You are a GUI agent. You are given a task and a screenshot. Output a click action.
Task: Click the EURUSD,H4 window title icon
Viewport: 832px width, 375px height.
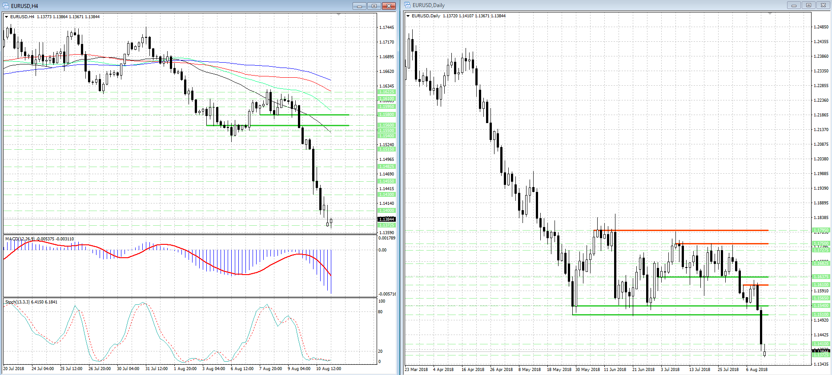[6, 6]
